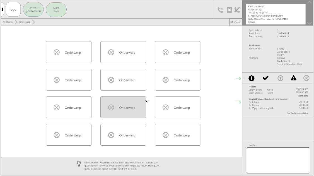Open the Contactgeschiedenis tab at top
This screenshot has height=176, width=314.
(x=33, y=9)
